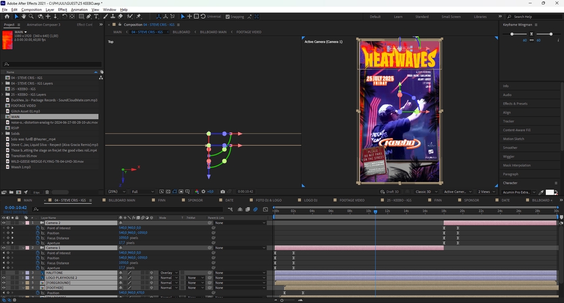Select the Roto Brush tool

(130, 16)
